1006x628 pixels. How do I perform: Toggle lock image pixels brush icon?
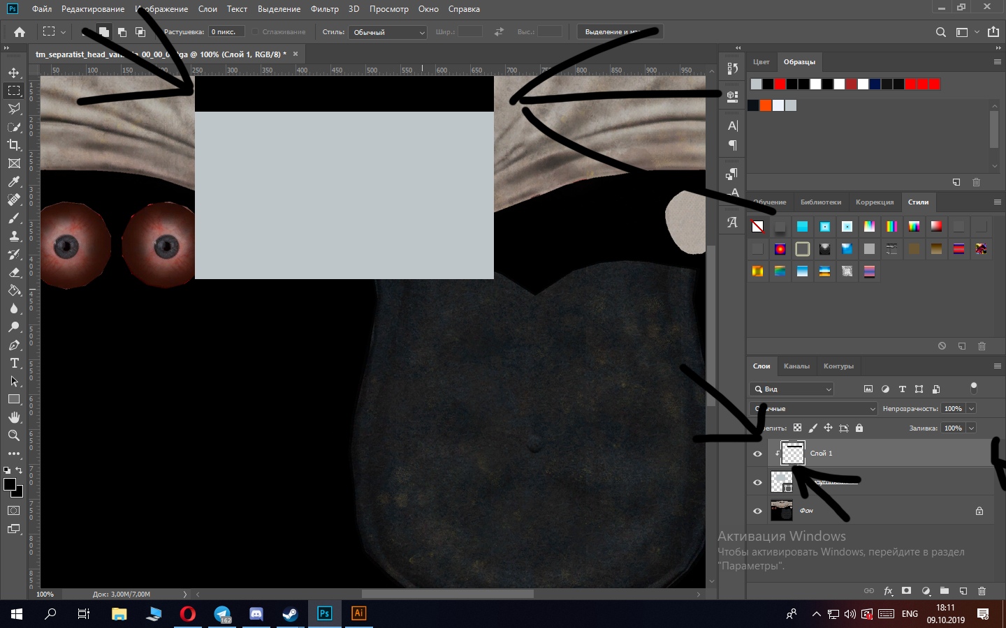coord(812,428)
